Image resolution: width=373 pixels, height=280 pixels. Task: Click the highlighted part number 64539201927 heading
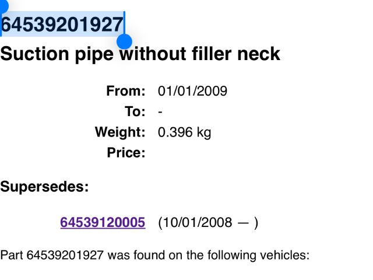(62, 24)
